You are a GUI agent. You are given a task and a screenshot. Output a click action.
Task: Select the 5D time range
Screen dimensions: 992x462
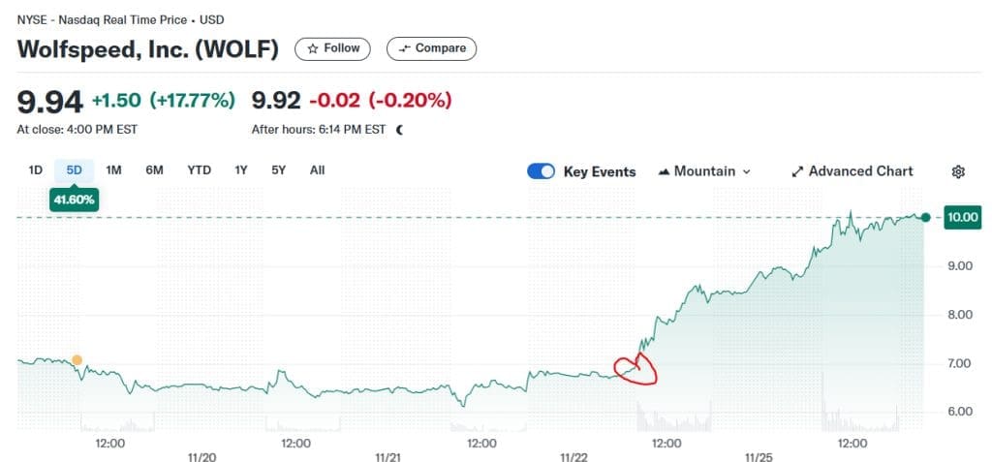pyautogui.click(x=74, y=170)
